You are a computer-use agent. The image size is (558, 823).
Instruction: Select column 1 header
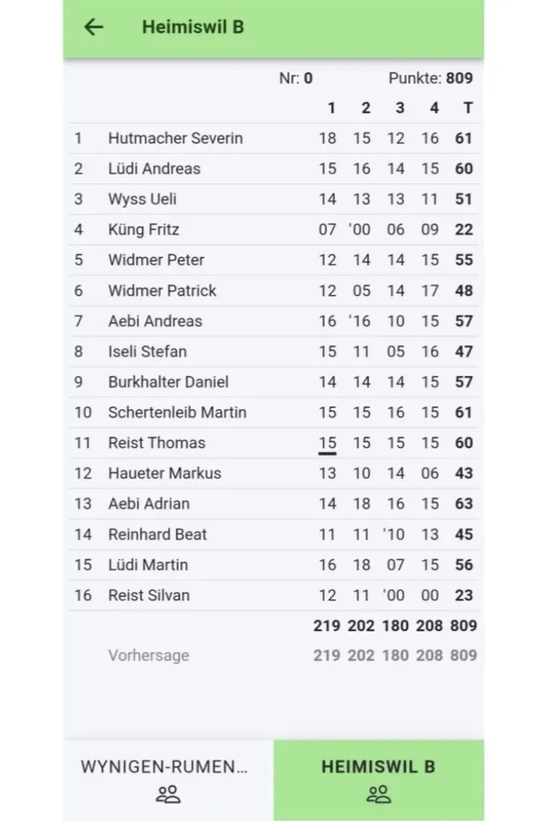(331, 109)
